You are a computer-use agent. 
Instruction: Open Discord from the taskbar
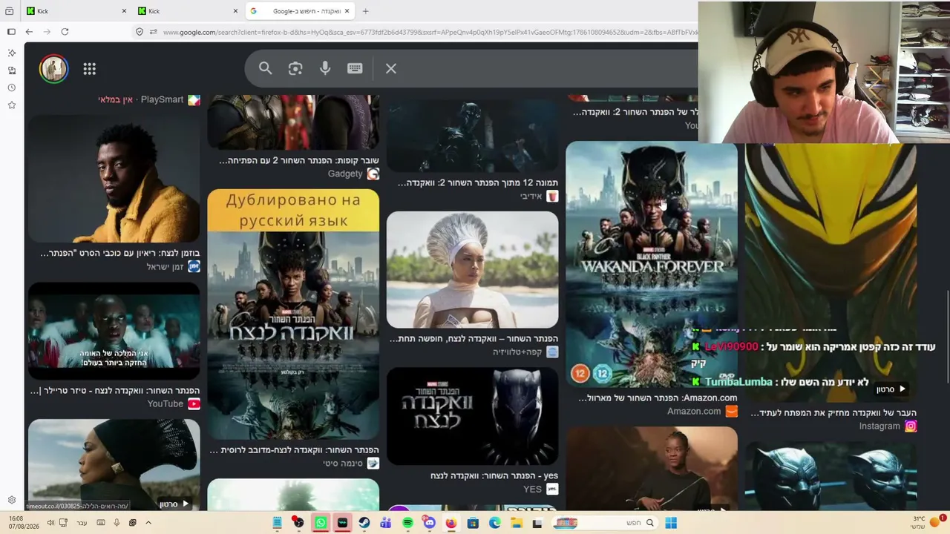click(x=429, y=523)
